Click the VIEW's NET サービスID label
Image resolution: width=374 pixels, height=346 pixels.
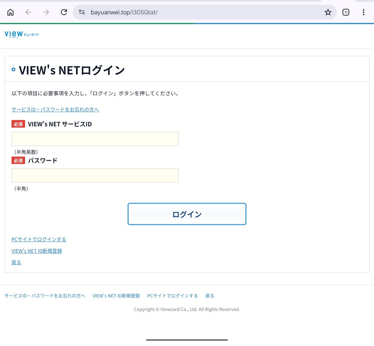pyautogui.click(x=60, y=124)
